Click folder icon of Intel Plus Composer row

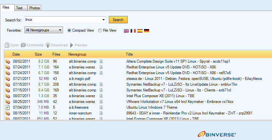[7, 96]
